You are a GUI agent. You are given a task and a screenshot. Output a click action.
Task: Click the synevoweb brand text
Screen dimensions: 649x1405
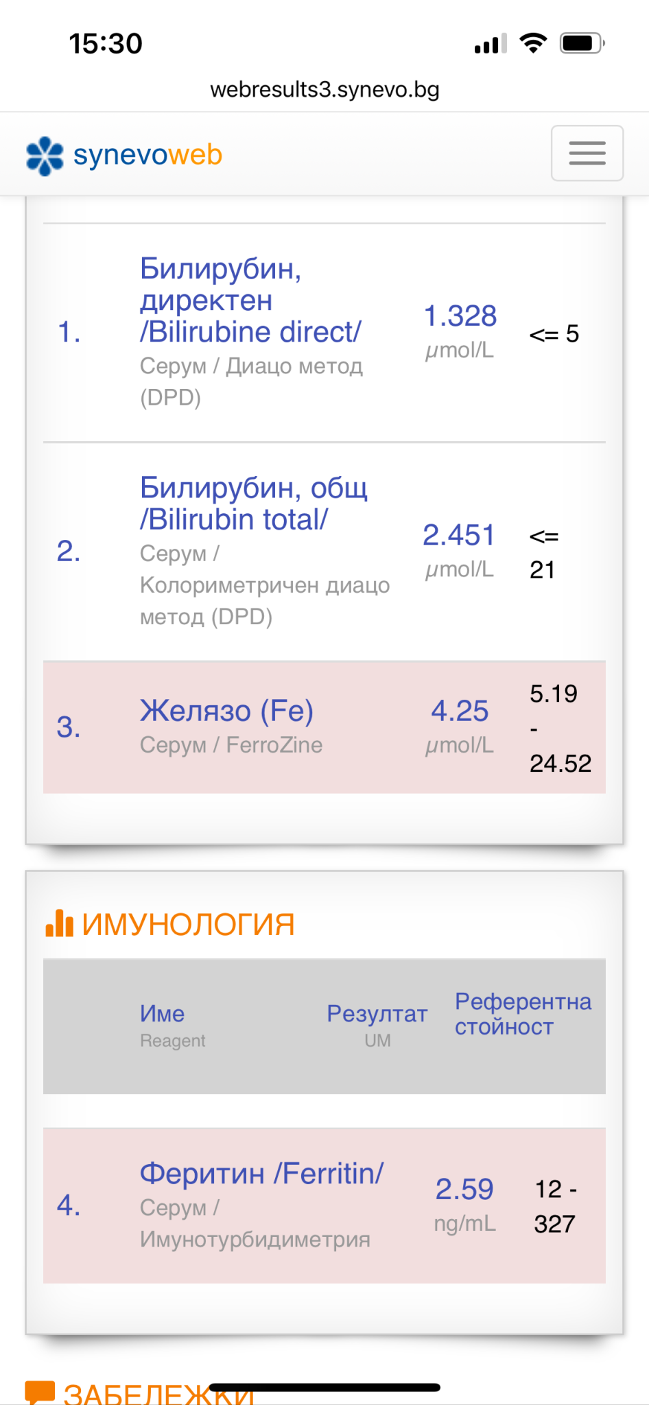pos(147,155)
